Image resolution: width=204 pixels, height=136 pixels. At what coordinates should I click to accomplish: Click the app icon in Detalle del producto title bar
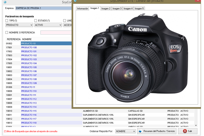click(x=75, y=1)
